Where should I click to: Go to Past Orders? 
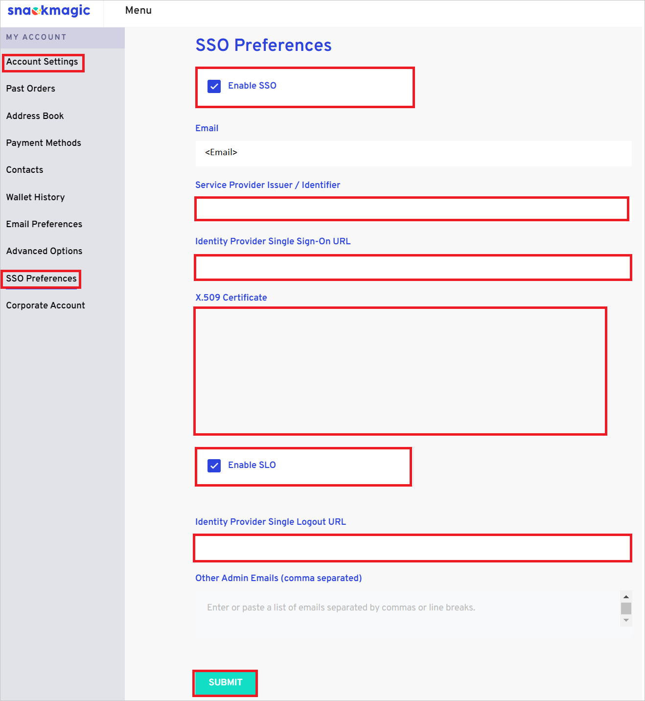[31, 89]
